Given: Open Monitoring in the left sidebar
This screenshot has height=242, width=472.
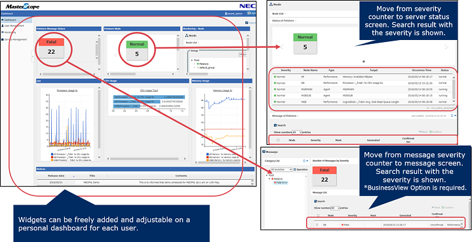Looking at the screenshot, I should (9, 33).
